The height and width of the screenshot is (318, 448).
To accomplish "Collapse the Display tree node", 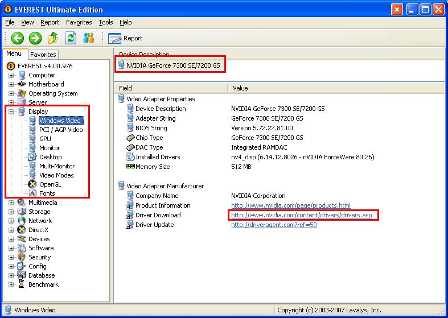I will [x=11, y=111].
